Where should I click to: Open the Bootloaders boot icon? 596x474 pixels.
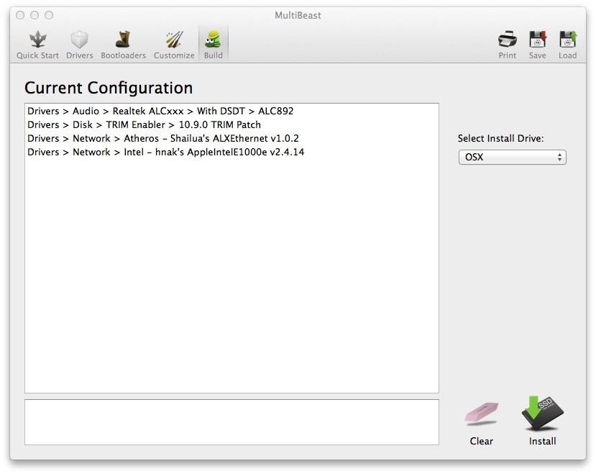123,40
